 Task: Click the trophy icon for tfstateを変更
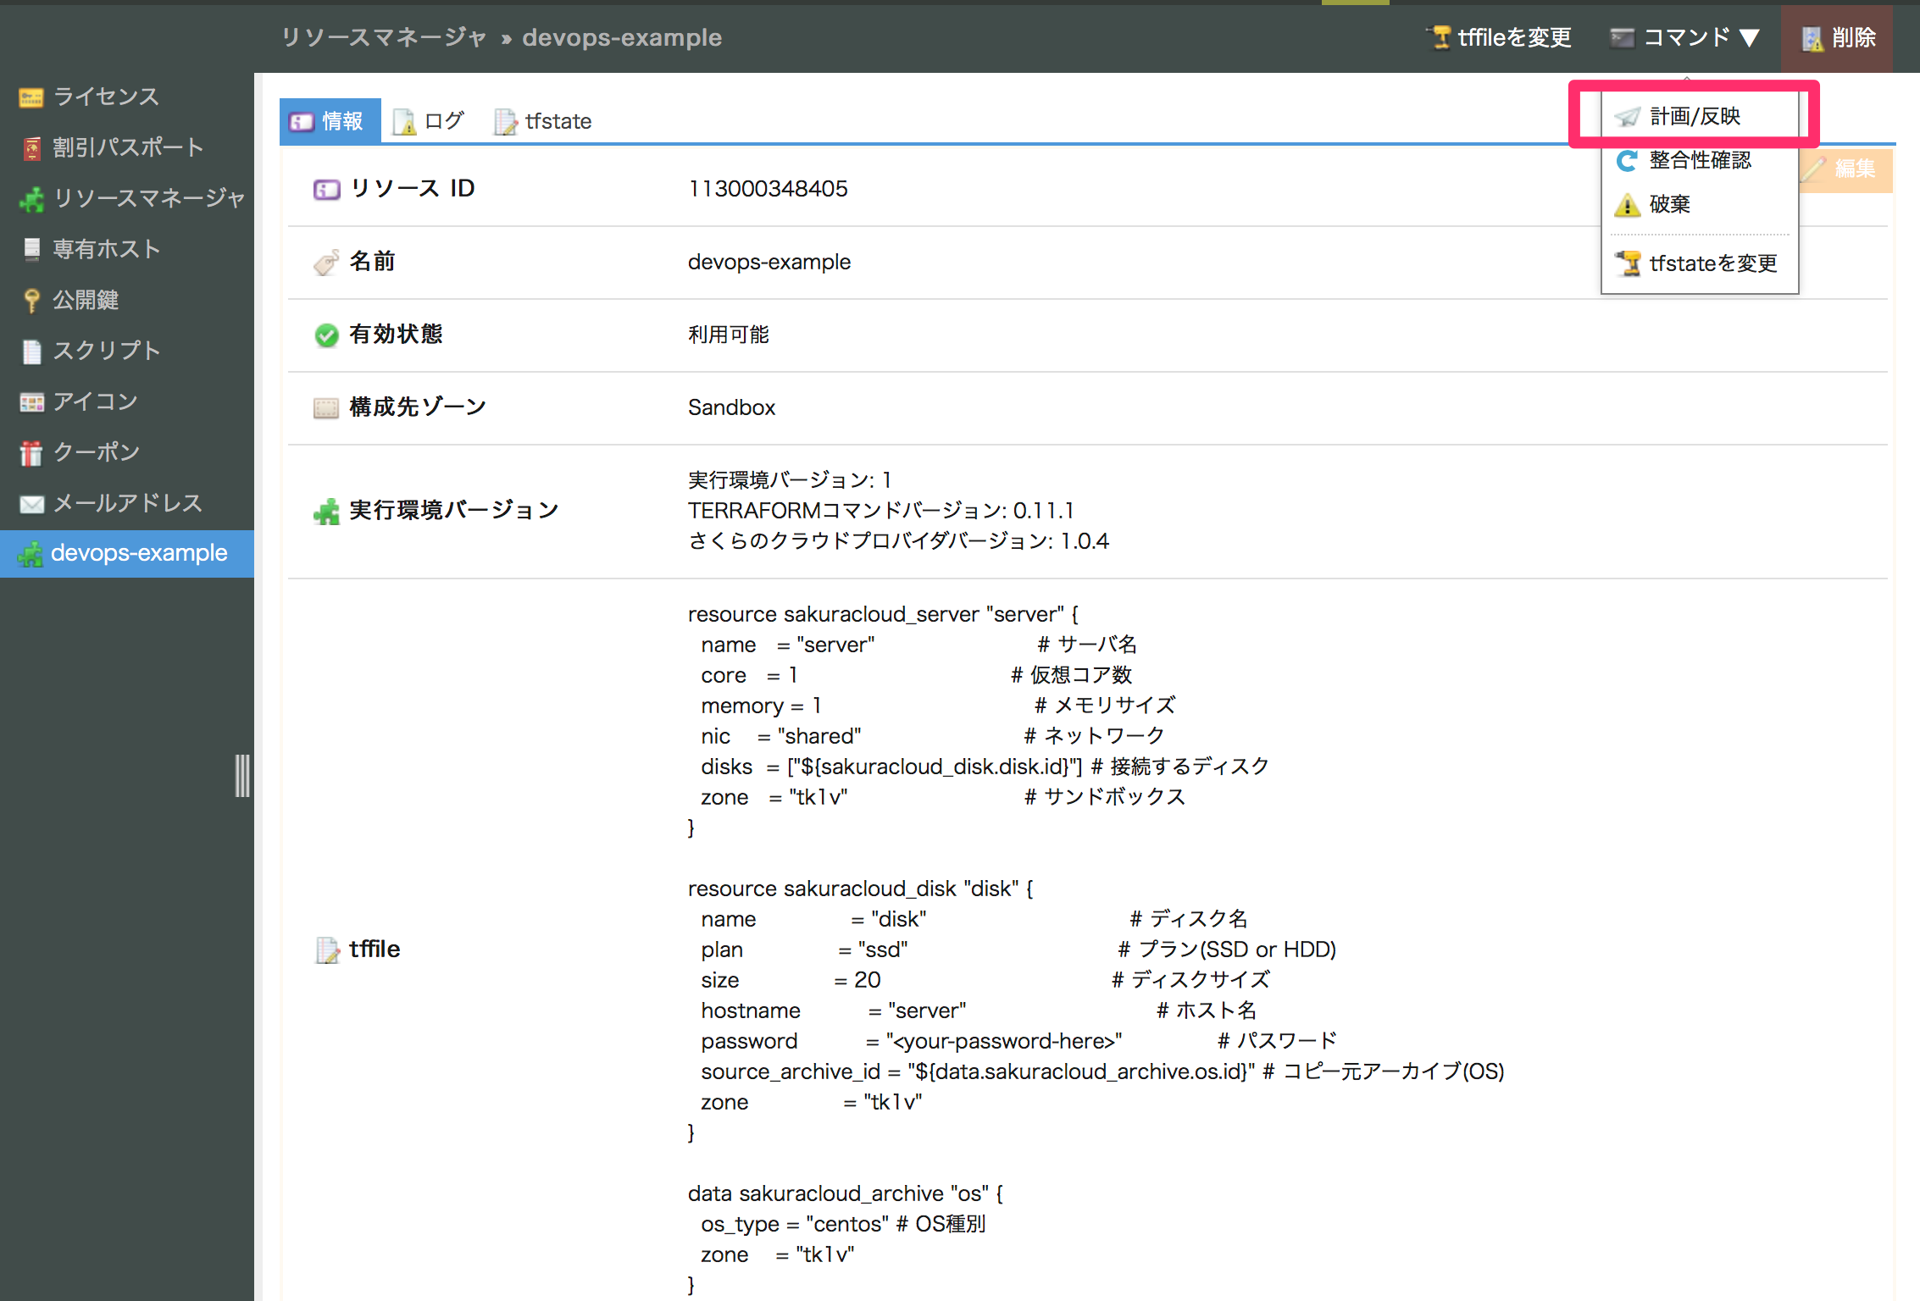1628,263
